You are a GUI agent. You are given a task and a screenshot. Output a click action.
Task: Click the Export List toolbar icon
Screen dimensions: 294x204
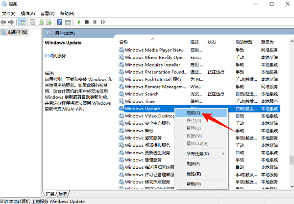[49, 22]
